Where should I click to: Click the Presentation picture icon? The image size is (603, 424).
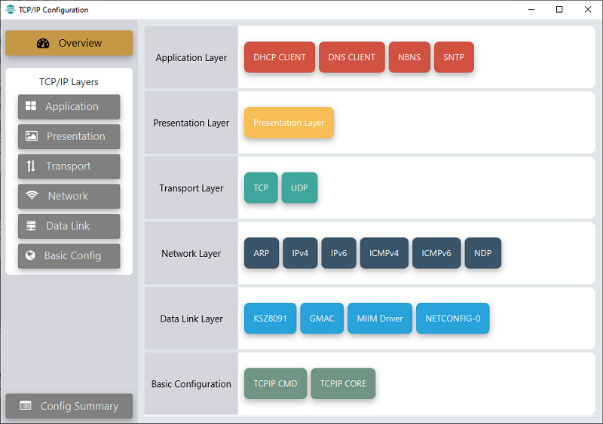(31, 136)
